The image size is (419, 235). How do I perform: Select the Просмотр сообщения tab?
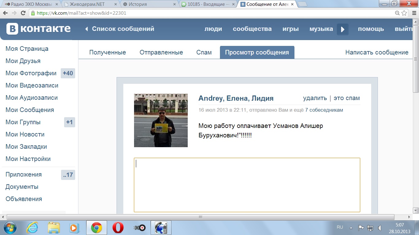(x=257, y=52)
